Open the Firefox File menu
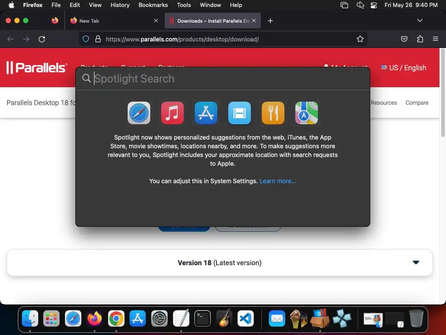This screenshot has width=446, height=335. pyautogui.click(x=56, y=5)
